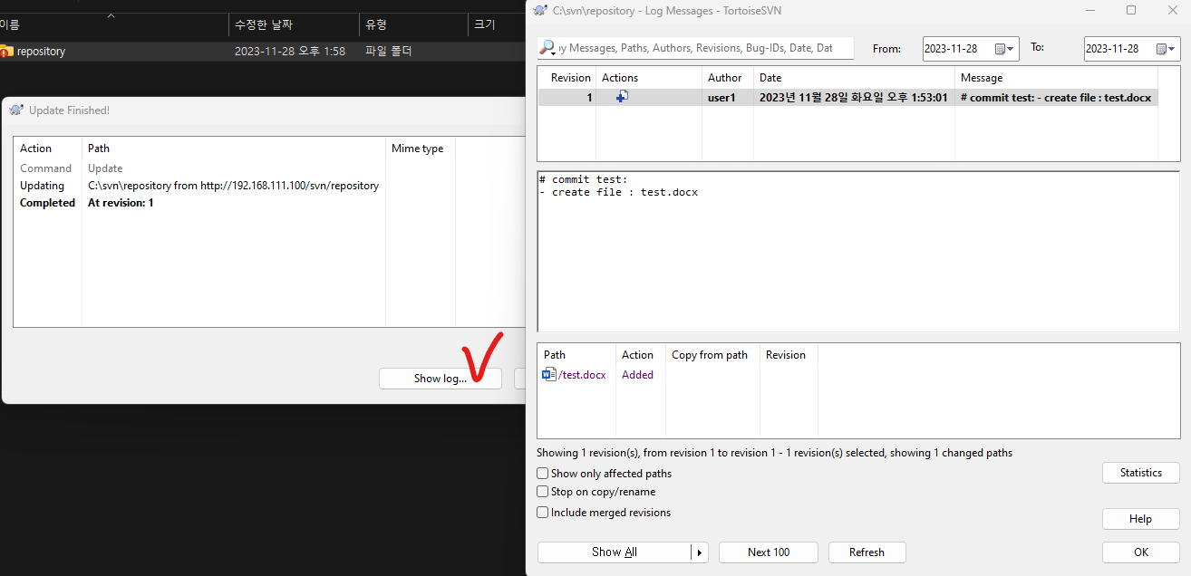This screenshot has height=576, width=1191.
Task: Sort log by Message column header
Action: tap(1056, 78)
